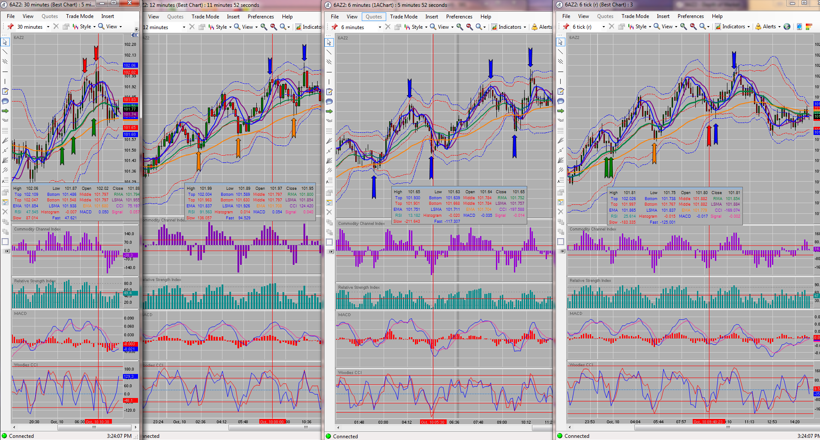Image resolution: width=820 pixels, height=440 pixels.
Task: Open File menu in 30 minutes window
Action: coord(11,16)
